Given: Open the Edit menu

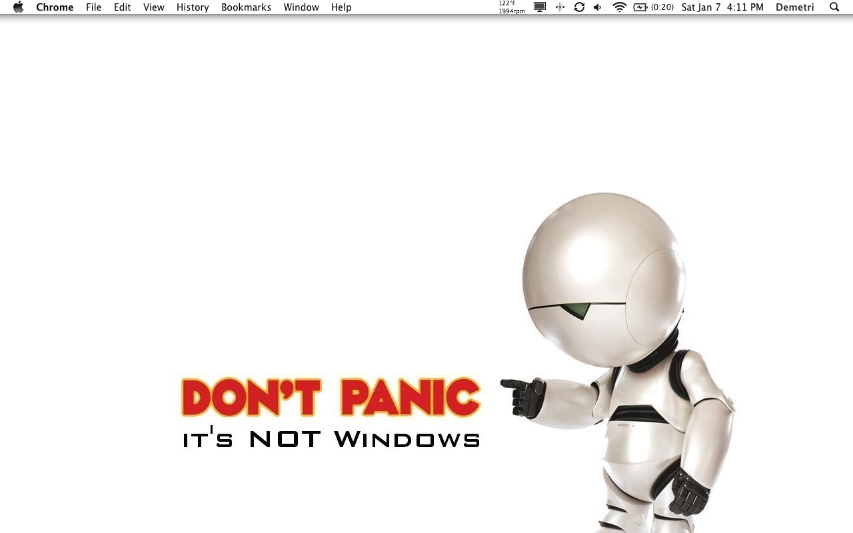Looking at the screenshot, I should pos(122,7).
